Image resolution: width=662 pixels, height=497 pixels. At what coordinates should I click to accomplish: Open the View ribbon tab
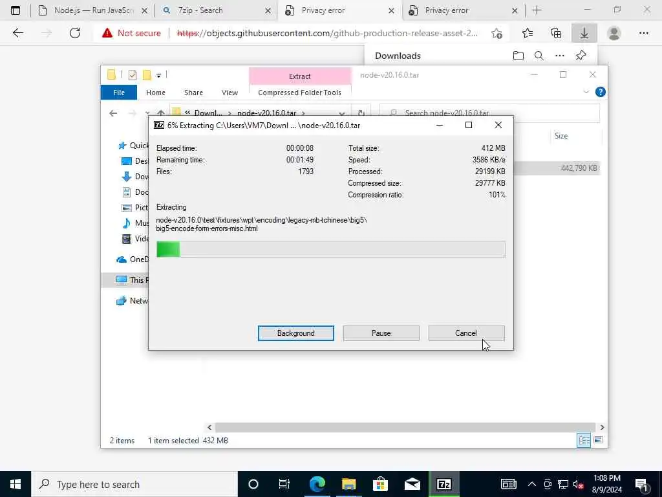230,92
